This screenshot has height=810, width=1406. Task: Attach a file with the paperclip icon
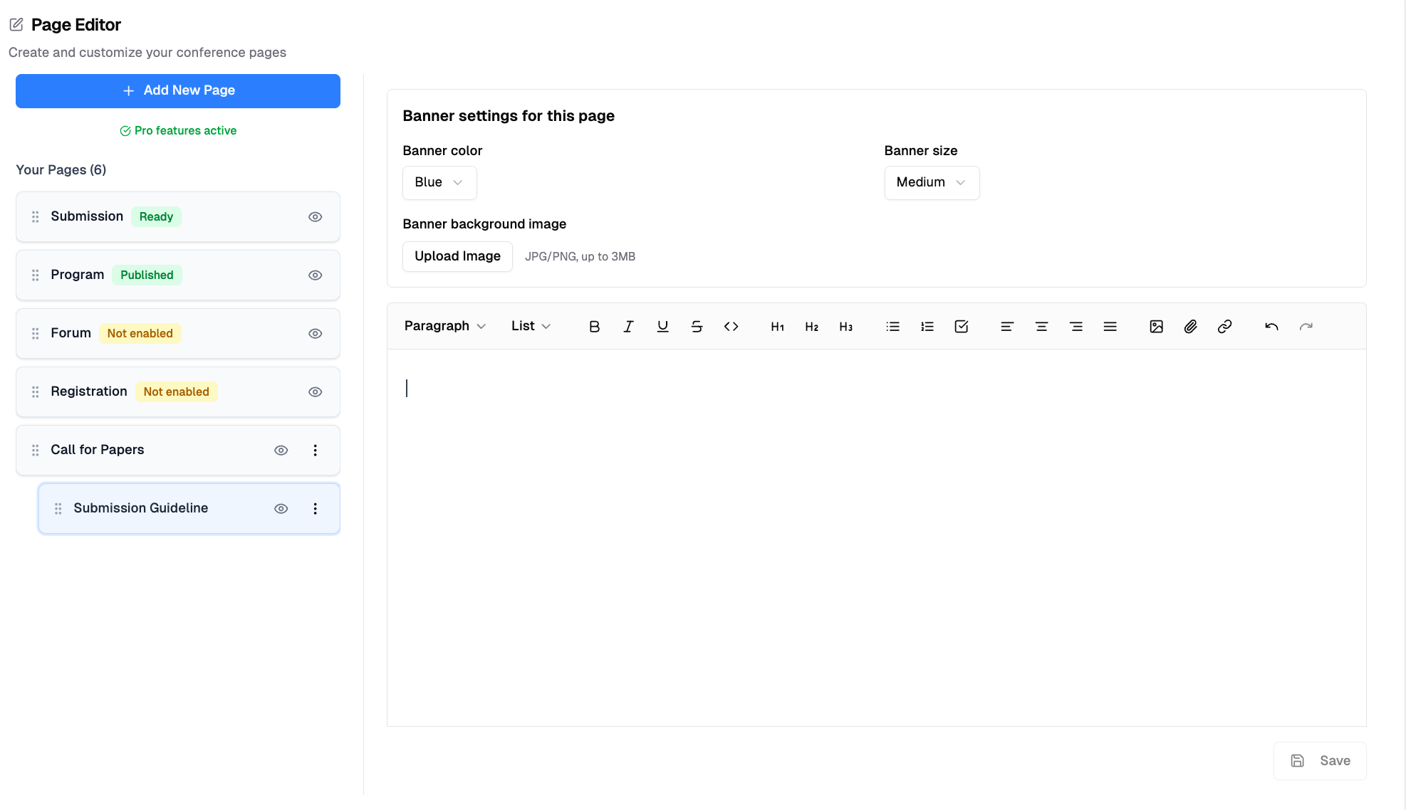pyautogui.click(x=1190, y=327)
